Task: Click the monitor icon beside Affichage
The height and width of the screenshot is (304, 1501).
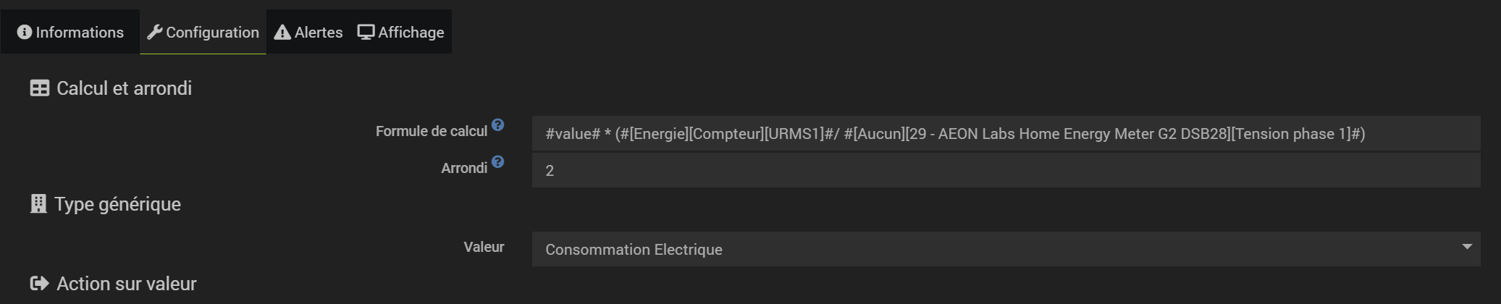Action: tap(366, 32)
